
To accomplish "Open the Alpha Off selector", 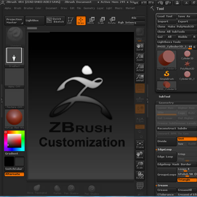I will pyautogui.click(x=14, y=78).
